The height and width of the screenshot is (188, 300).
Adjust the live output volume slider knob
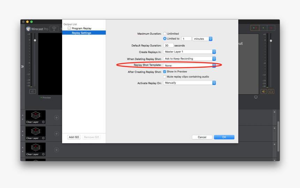tap(271, 41)
